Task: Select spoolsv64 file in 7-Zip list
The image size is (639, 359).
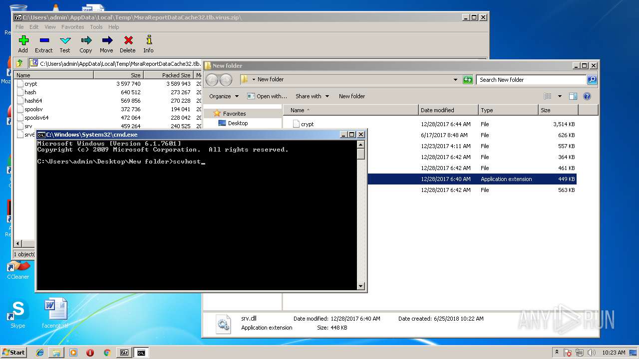Action: 36,118
